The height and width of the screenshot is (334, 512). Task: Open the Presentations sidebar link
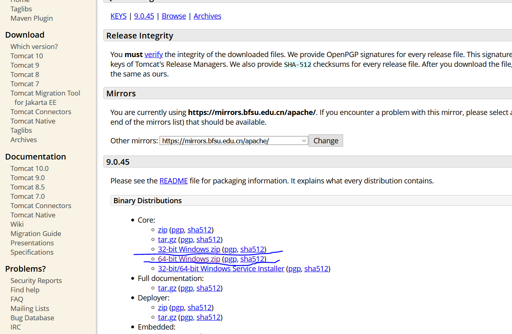(x=32, y=243)
